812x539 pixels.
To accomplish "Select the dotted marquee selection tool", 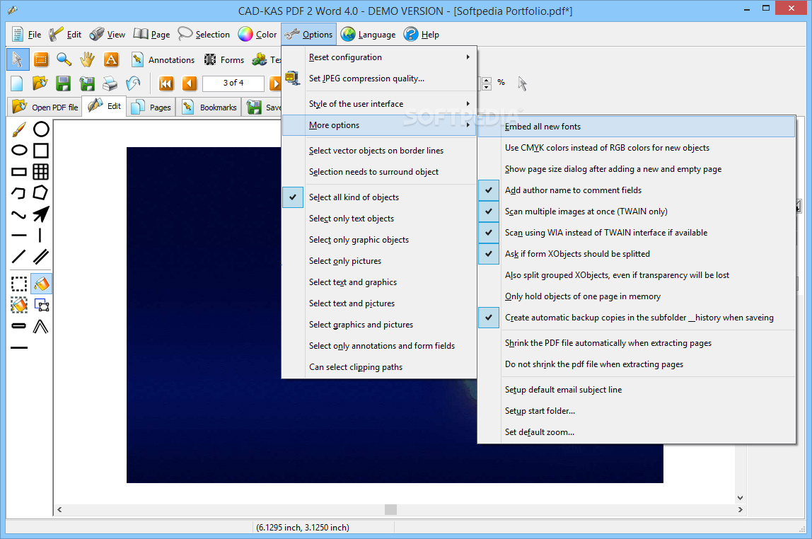I will click(19, 284).
